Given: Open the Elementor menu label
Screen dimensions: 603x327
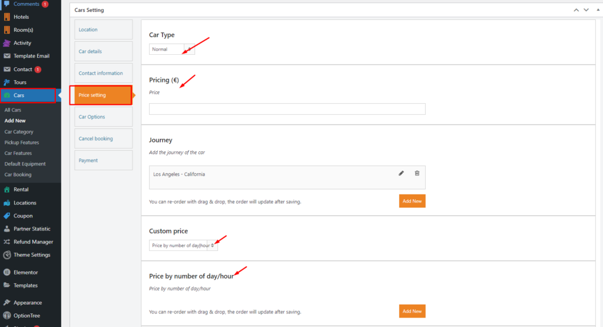Looking at the screenshot, I should [26, 272].
